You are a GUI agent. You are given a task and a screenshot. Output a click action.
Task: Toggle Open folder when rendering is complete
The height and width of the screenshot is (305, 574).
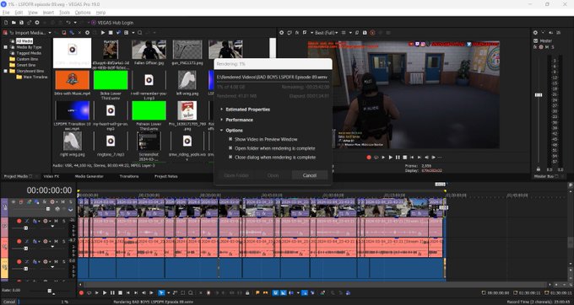(230, 148)
